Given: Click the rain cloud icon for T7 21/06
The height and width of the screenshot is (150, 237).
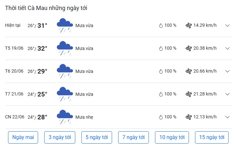Looking at the screenshot, I should pyautogui.click(x=65, y=94).
